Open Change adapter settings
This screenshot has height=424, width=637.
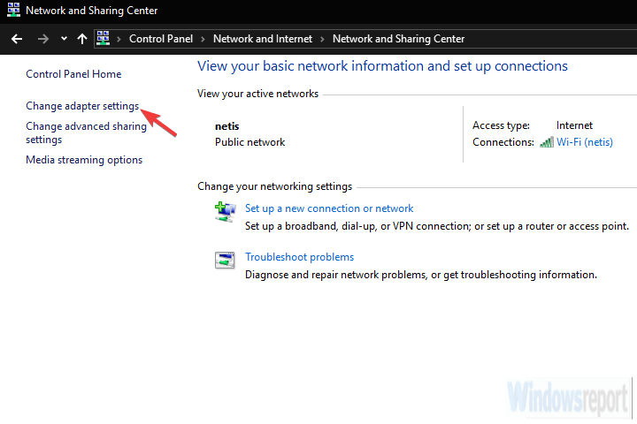pos(82,106)
